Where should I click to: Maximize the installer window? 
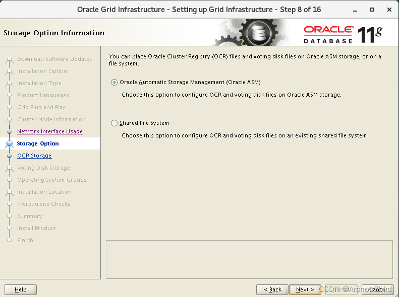(x=372, y=10)
